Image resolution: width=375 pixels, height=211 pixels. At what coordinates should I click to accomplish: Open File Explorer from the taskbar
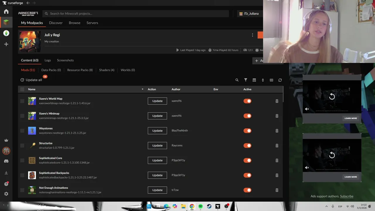(183, 206)
